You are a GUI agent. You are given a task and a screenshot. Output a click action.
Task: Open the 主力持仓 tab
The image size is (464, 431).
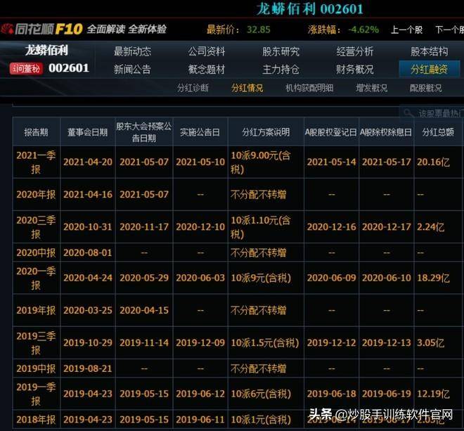tap(281, 70)
